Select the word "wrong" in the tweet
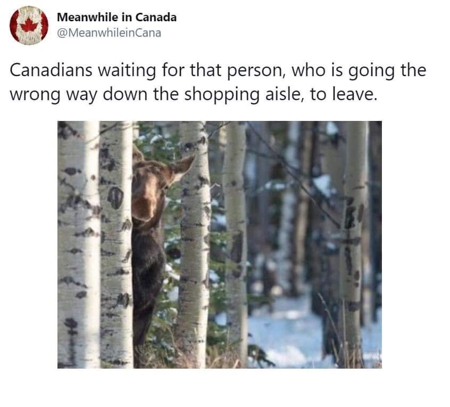 [x=35, y=95]
